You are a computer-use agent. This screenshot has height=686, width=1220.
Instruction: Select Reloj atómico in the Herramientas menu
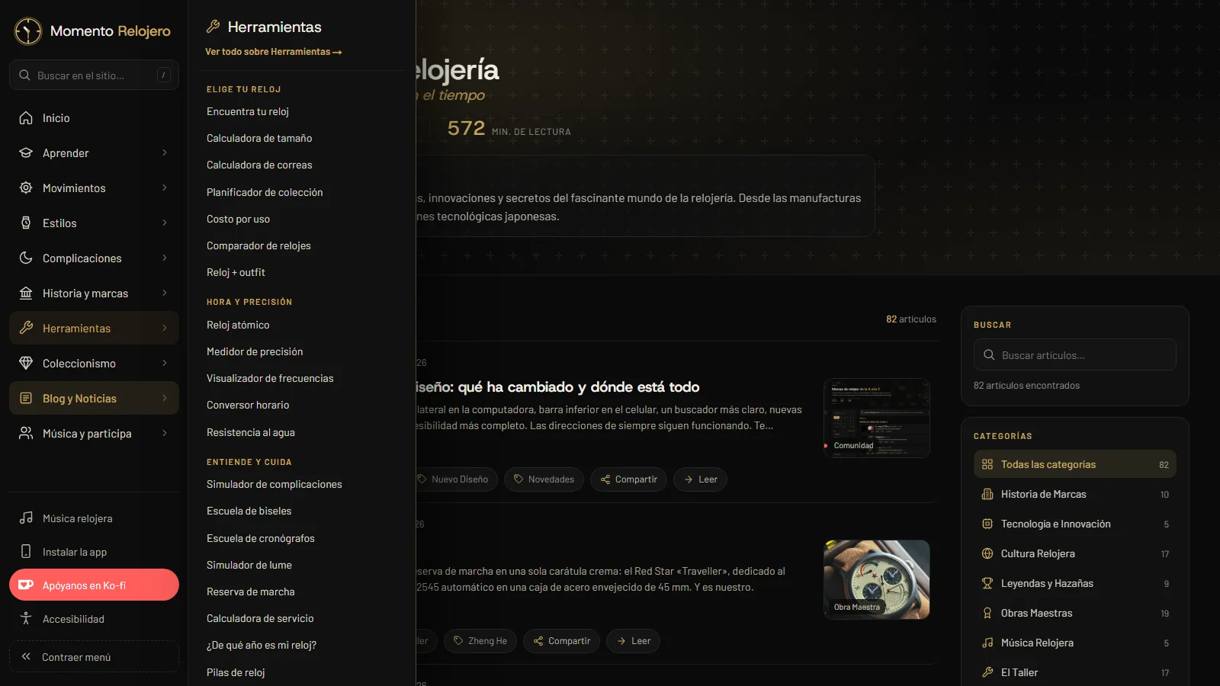[238, 325]
